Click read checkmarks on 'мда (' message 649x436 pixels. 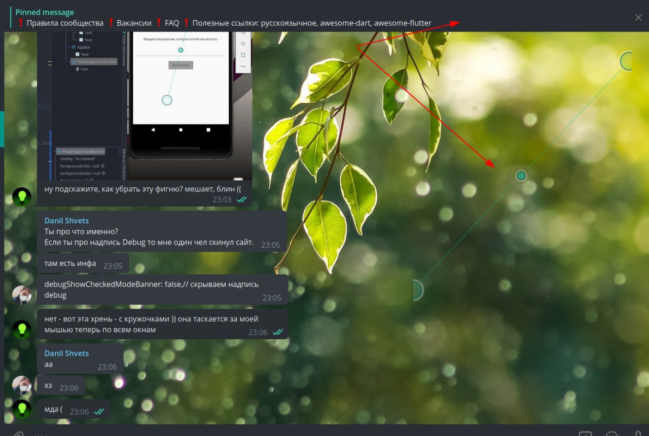click(x=99, y=412)
